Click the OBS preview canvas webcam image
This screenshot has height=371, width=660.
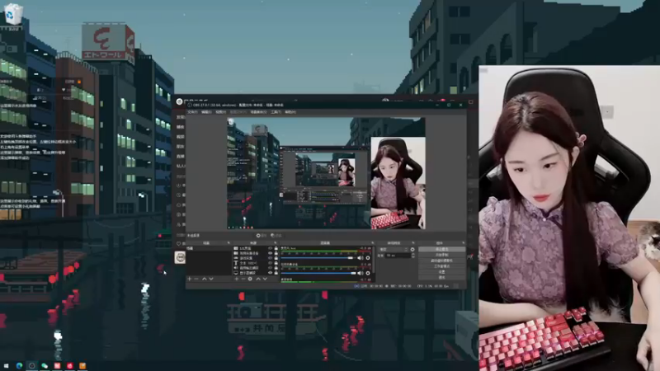398,183
